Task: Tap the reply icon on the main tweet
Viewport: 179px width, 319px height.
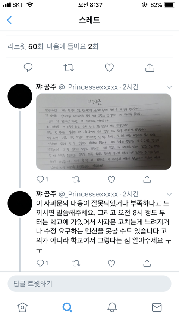Action: pyautogui.click(x=28, y=68)
